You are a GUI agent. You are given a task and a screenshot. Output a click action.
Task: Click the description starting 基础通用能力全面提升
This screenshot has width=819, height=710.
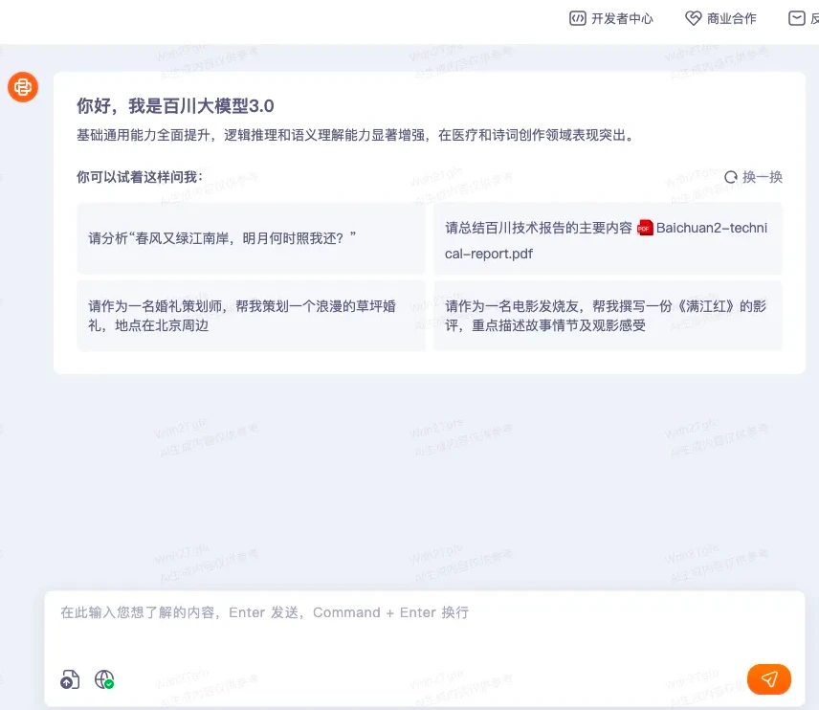(x=356, y=135)
